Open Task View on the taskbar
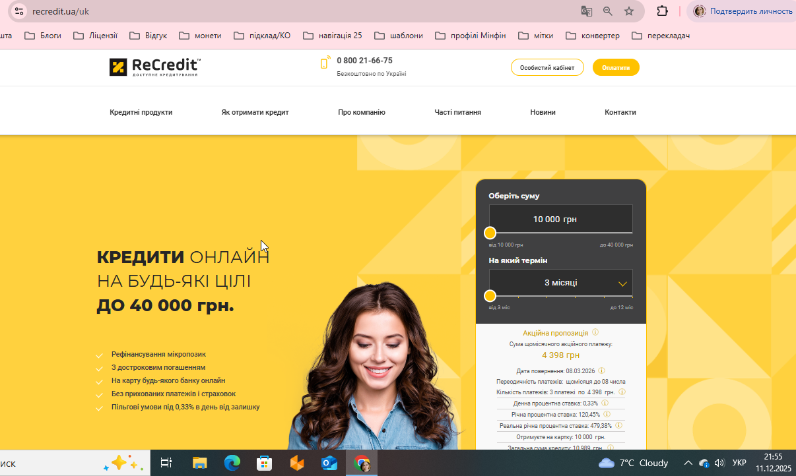The height and width of the screenshot is (476, 796). pyautogui.click(x=166, y=463)
